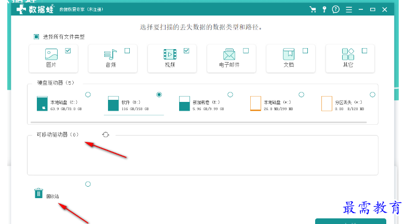406x224 pixels.
Task: Click the 音频 label text
Action: 111,65
